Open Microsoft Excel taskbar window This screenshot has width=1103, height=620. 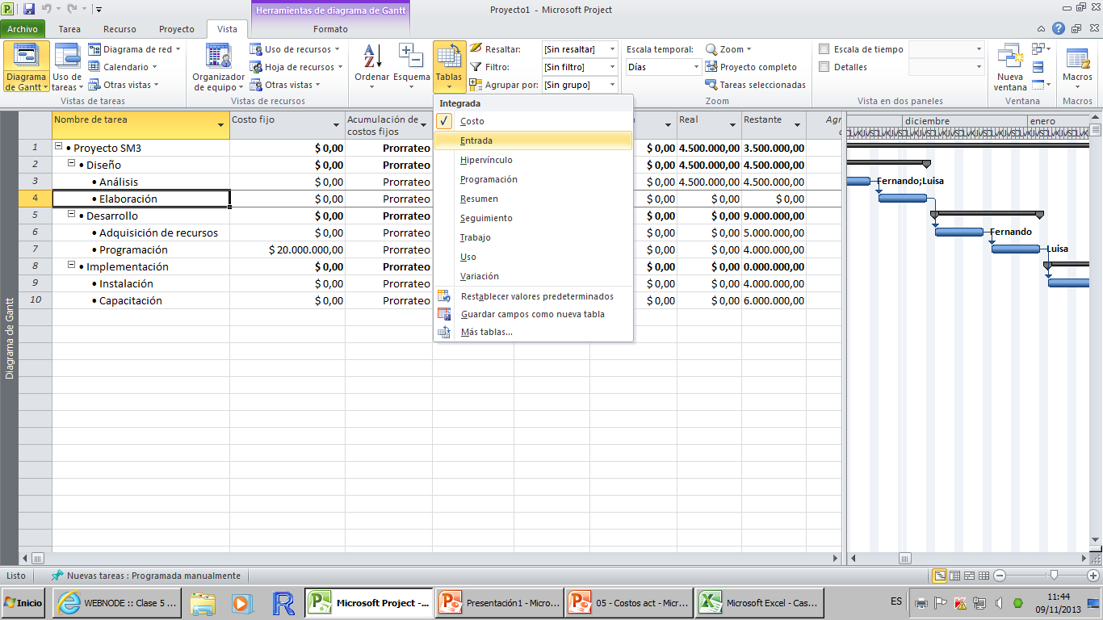click(x=761, y=603)
